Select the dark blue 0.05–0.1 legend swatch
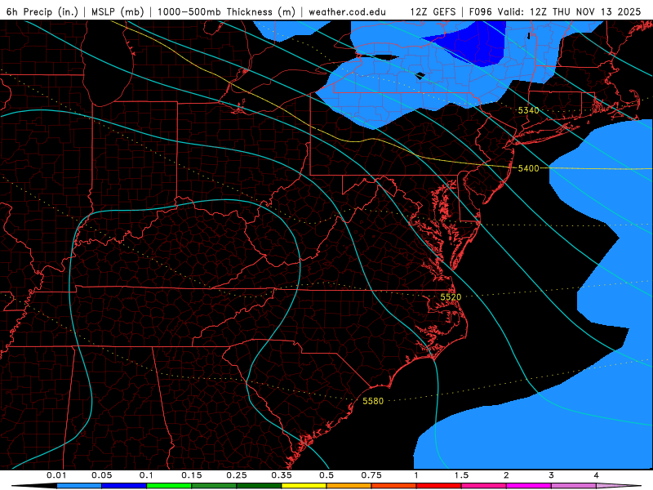 point(124,486)
